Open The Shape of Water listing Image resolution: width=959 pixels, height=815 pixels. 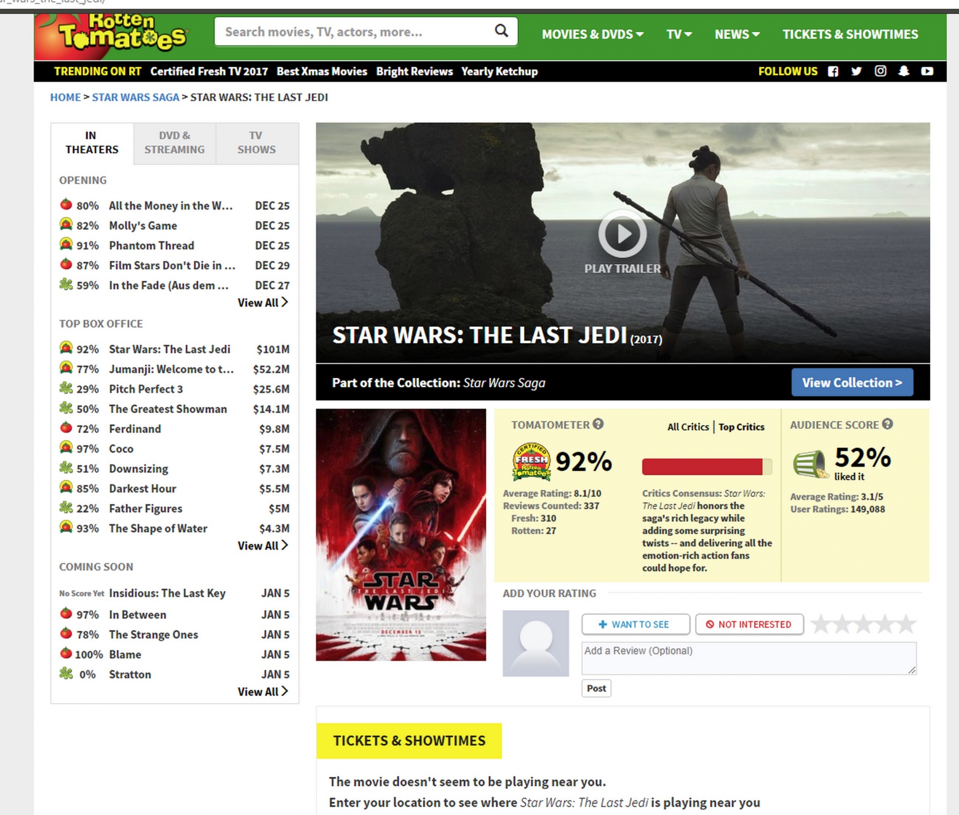coord(158,528)
